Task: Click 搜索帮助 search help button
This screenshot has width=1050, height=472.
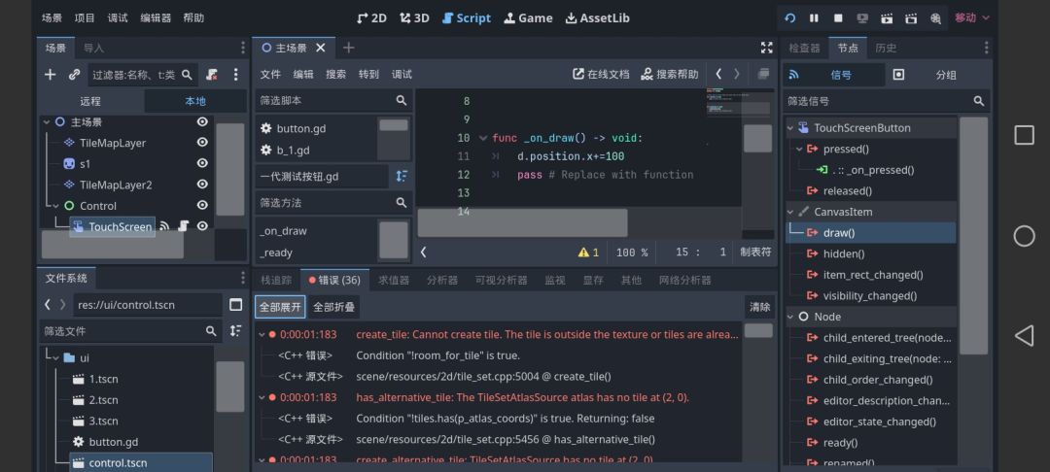Action: 669,74
